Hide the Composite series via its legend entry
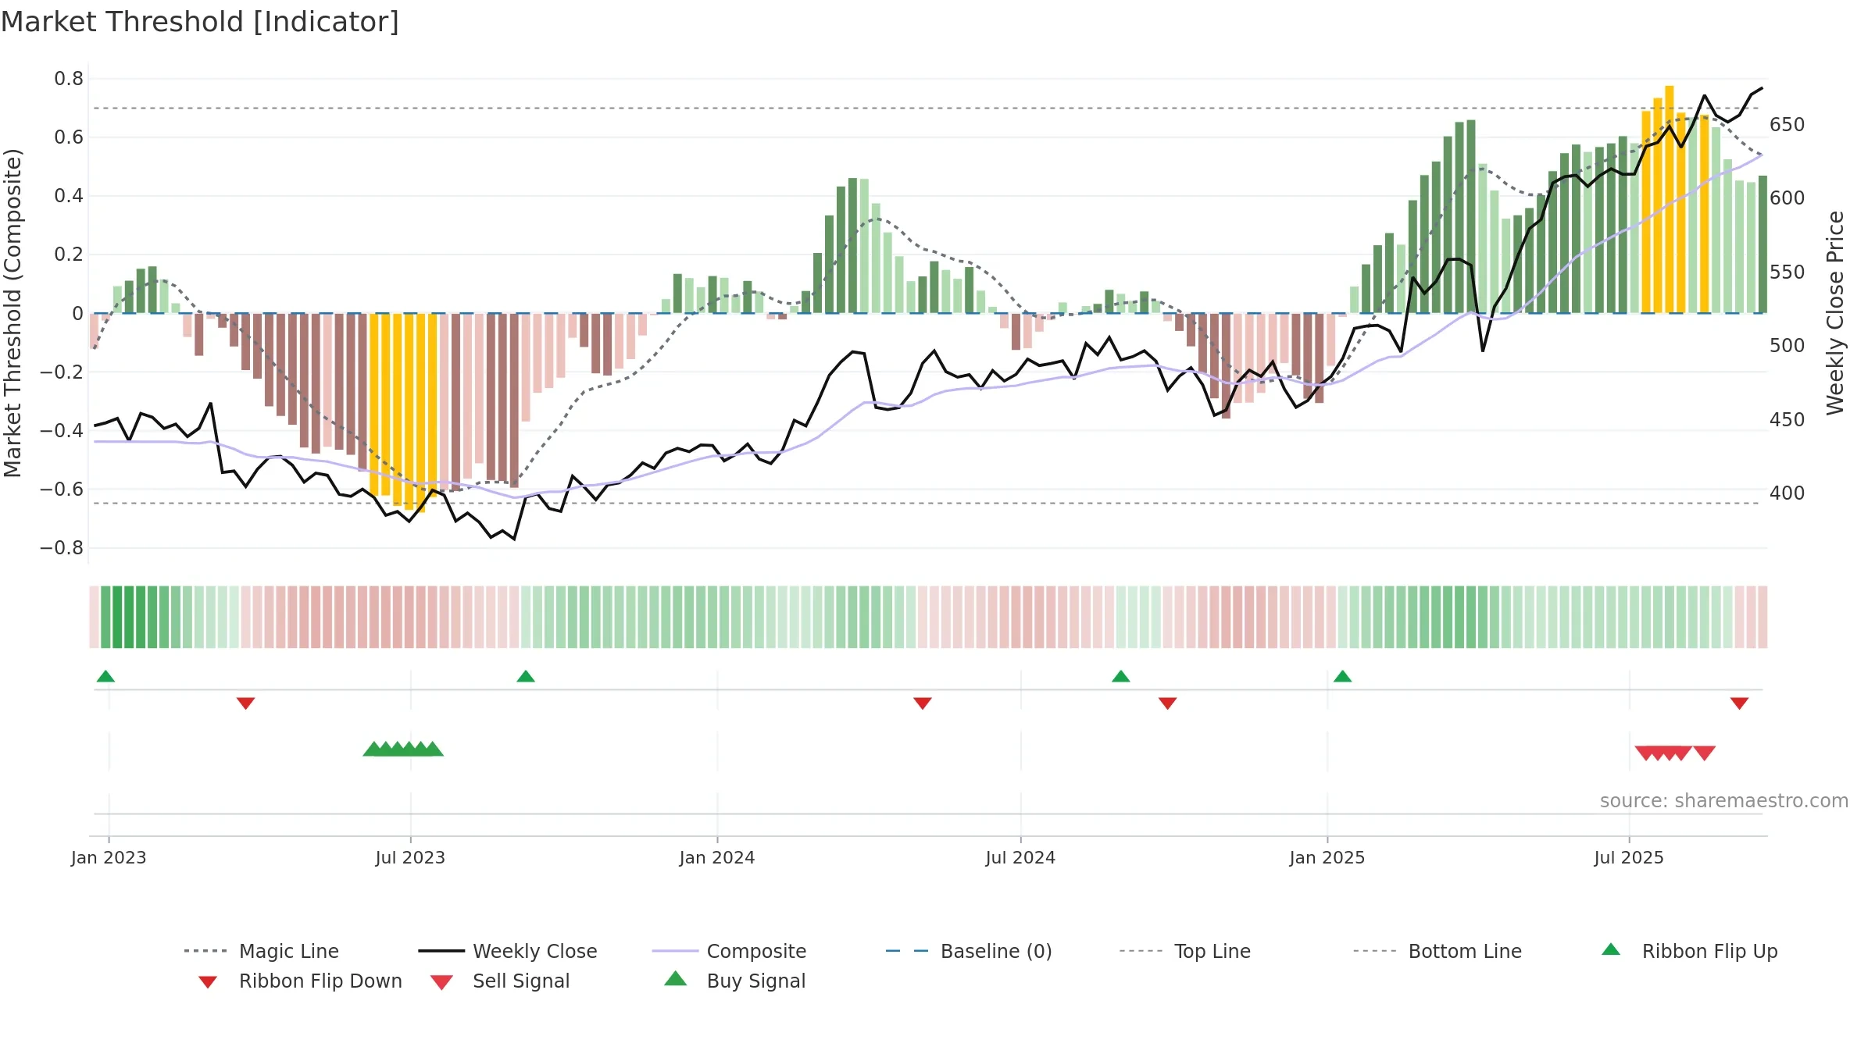Screen dimensions: 1875x1054 point(729,951)
